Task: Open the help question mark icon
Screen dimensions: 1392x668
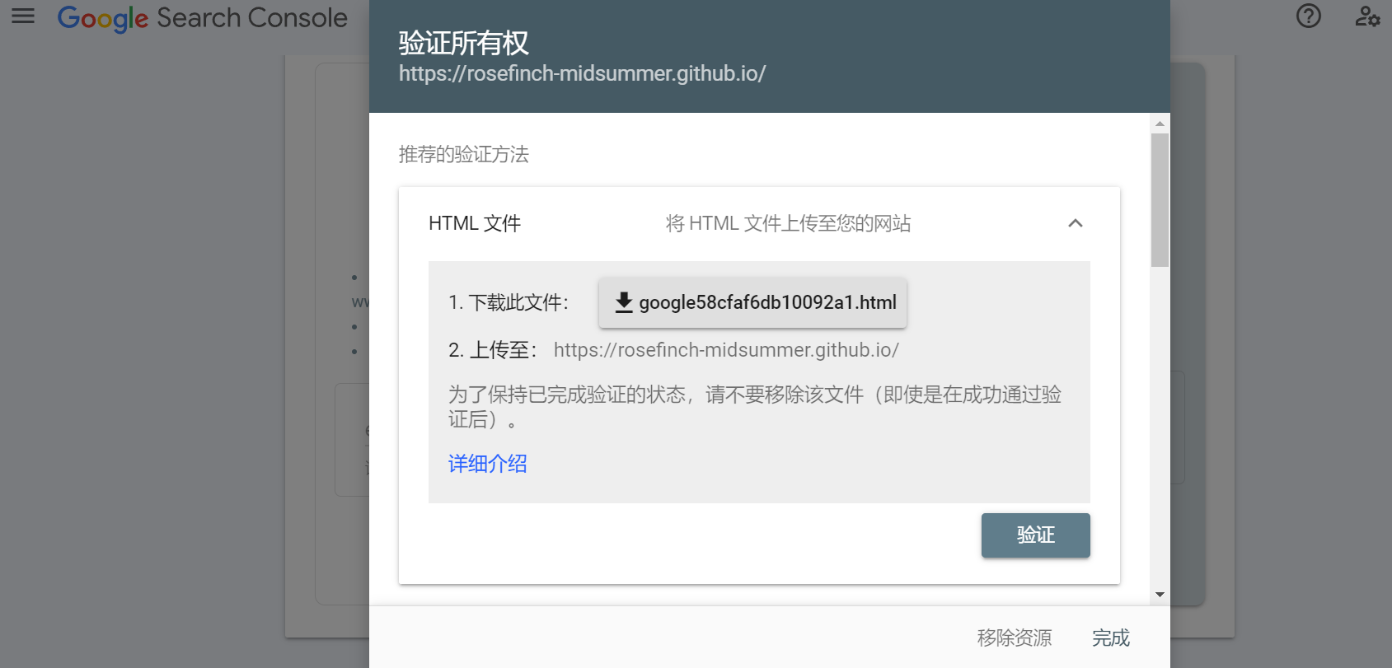Action: click(x=1308, y=16)
